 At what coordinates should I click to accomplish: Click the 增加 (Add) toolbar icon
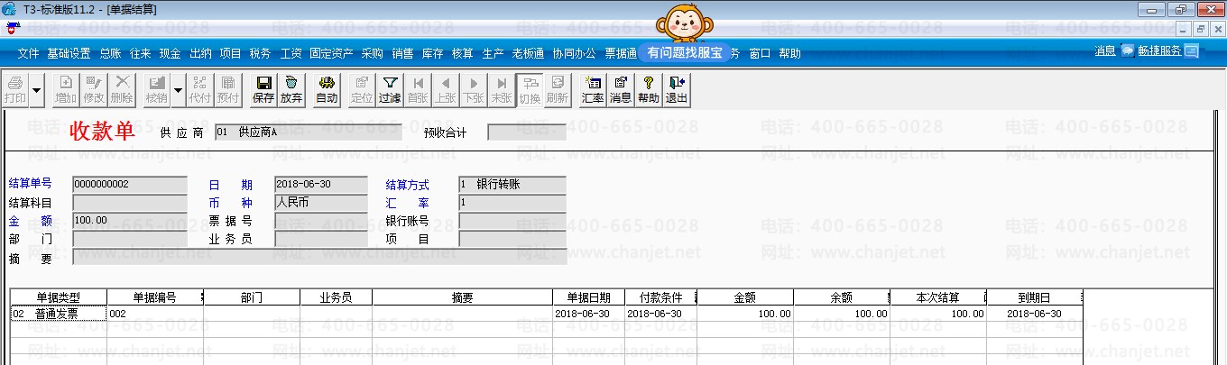click(65, 89)
